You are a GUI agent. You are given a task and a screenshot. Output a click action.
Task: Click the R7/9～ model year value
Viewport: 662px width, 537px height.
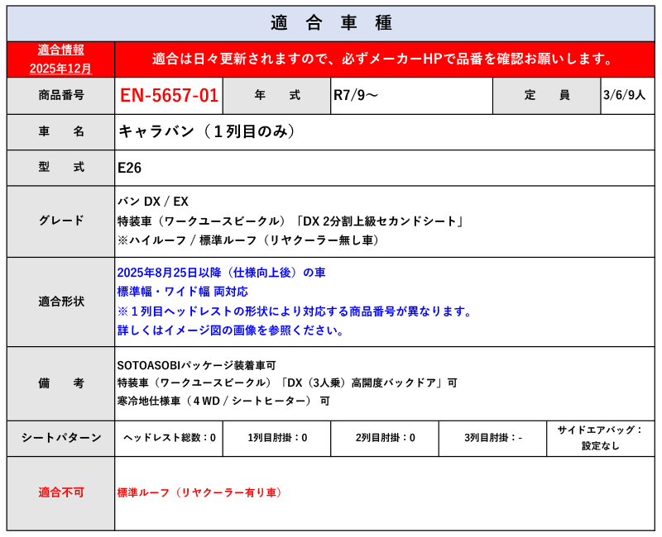356,96
